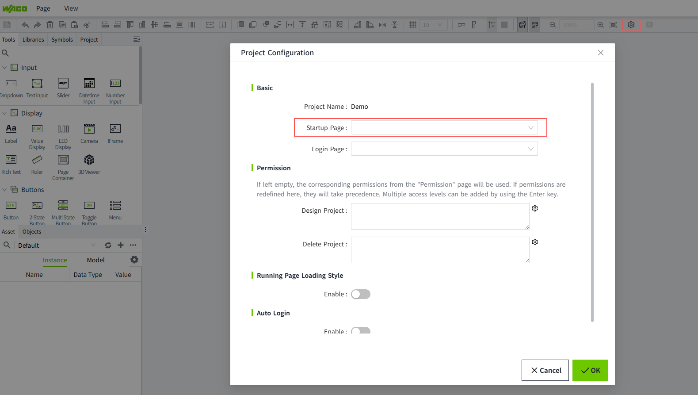
Task: Click the Design Project permission text box
Action: (440, 216)
